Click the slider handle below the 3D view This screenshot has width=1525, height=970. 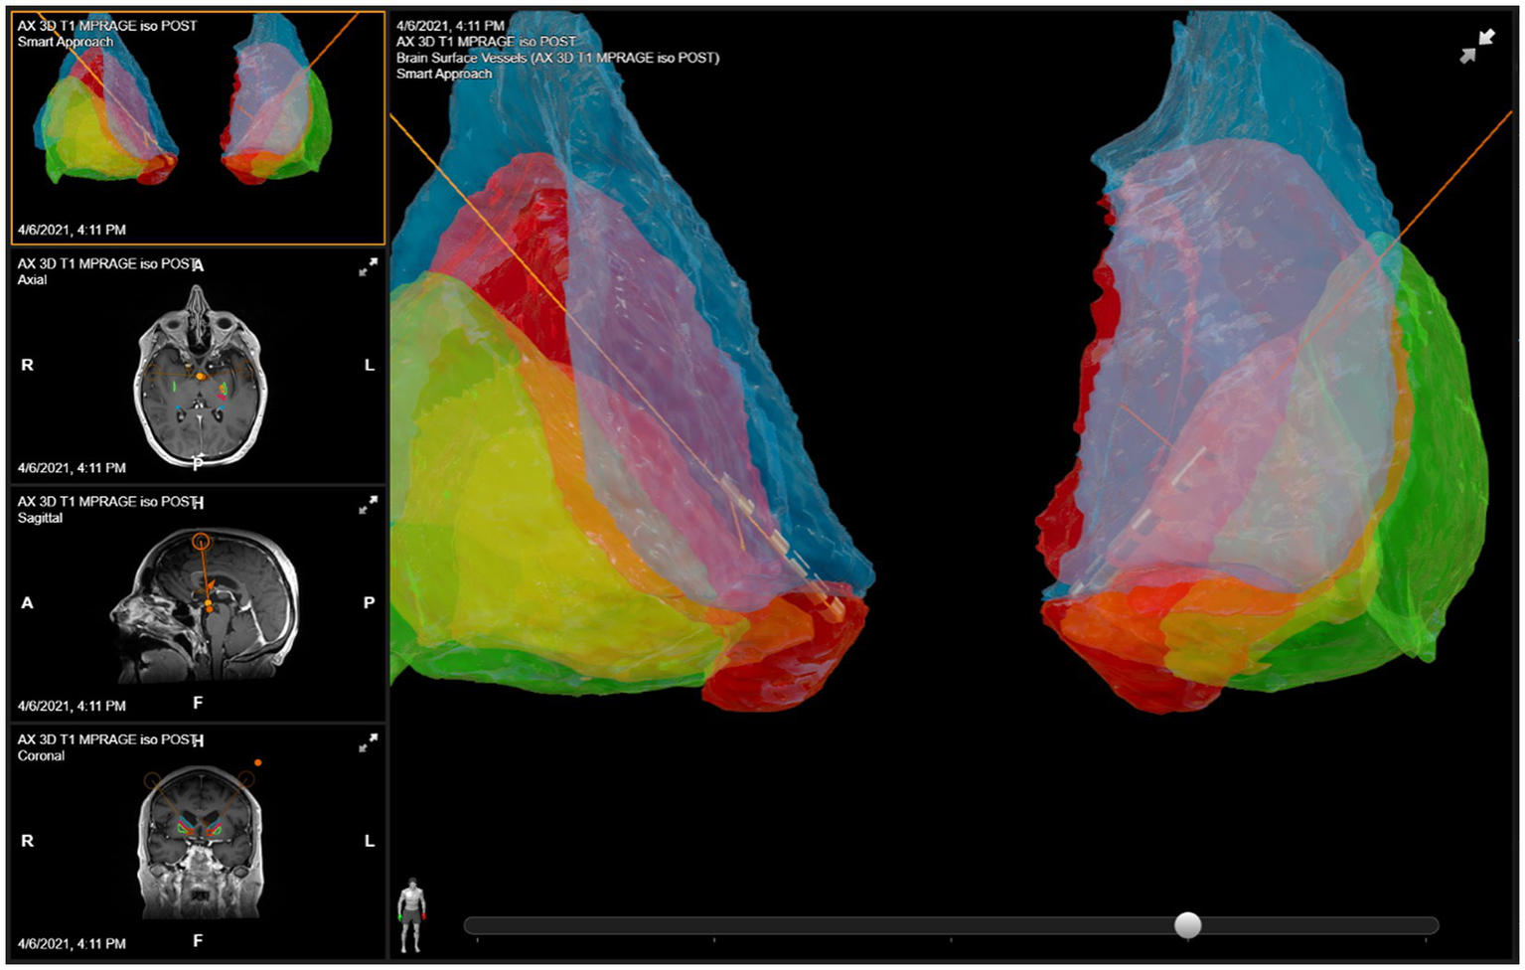tap(1187, 925)
